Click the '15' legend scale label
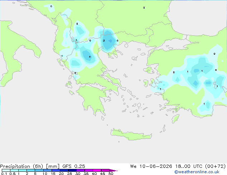Screen dimensions: 227x175 point(53,174)
